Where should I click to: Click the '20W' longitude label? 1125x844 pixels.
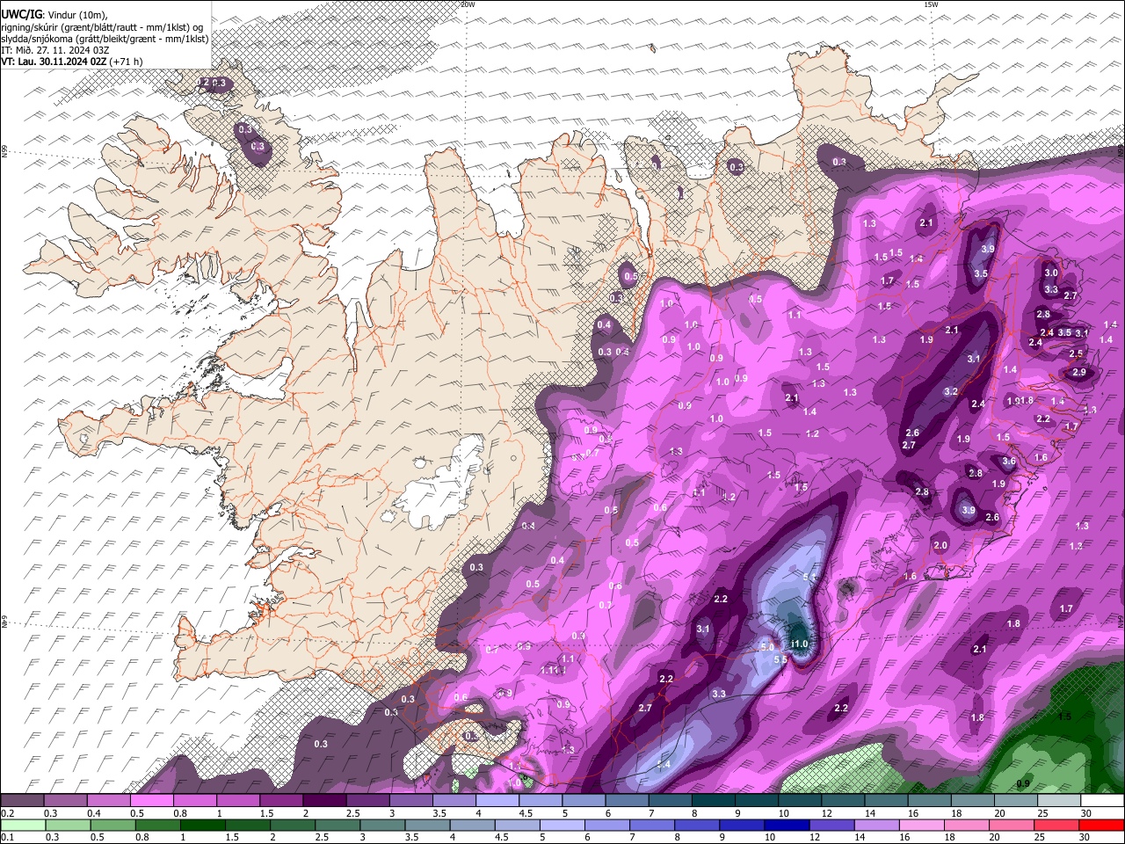pos(468,4)
